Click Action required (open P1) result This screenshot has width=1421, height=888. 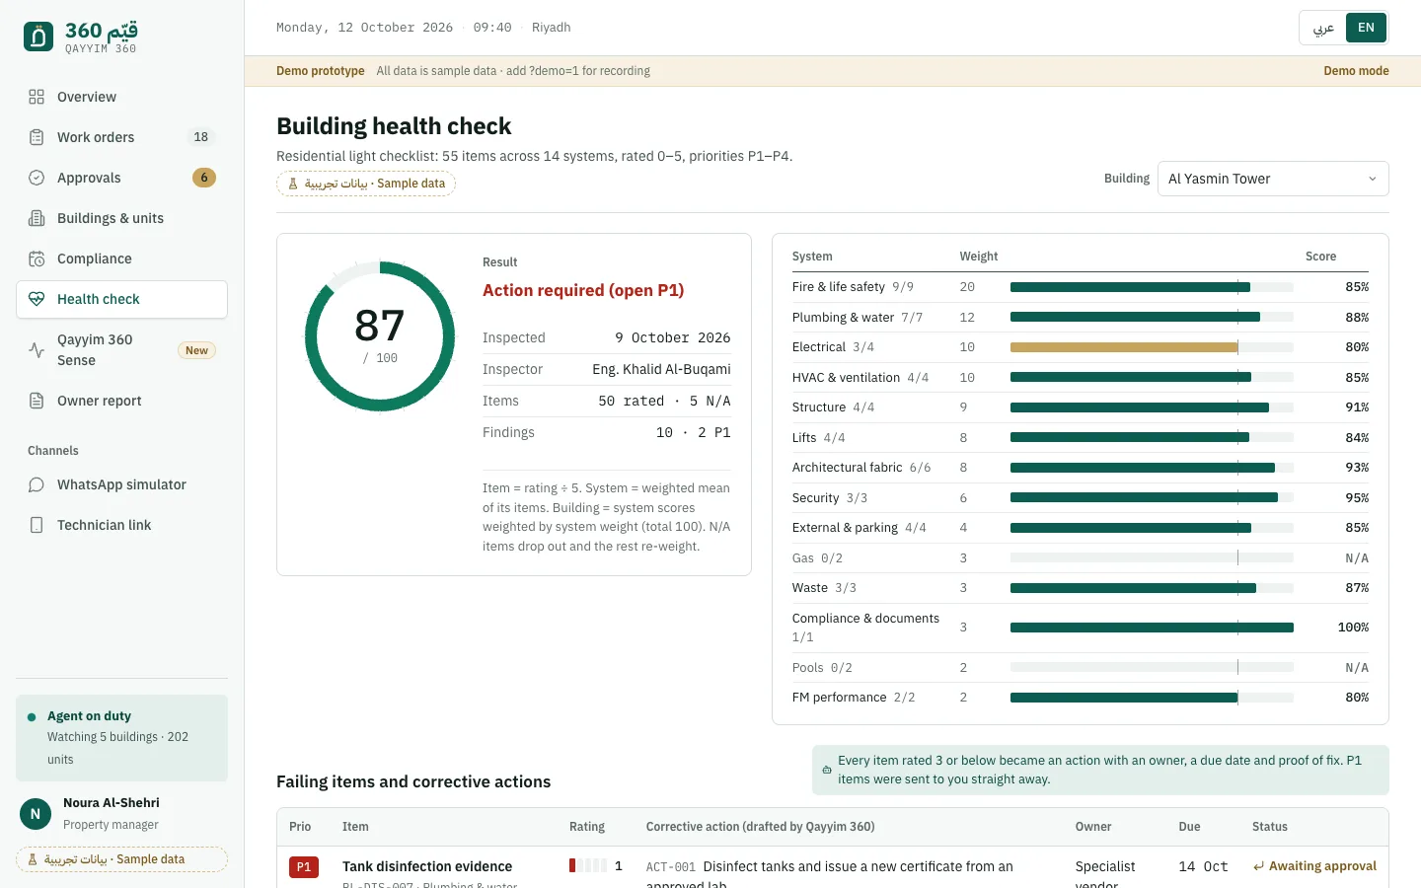583,290
